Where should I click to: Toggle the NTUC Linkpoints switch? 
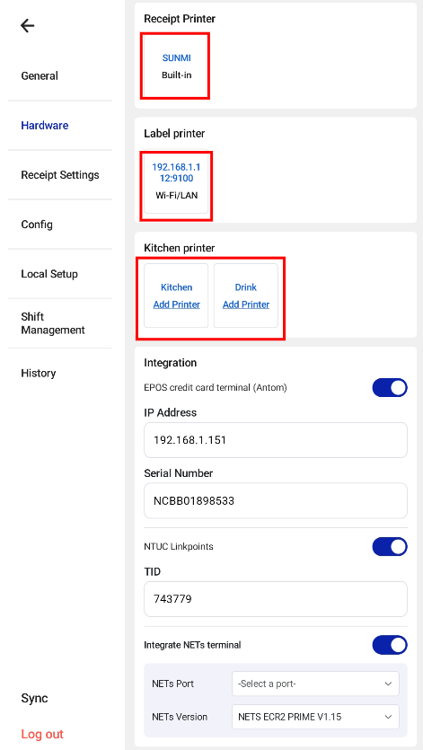tap(390, 547)
